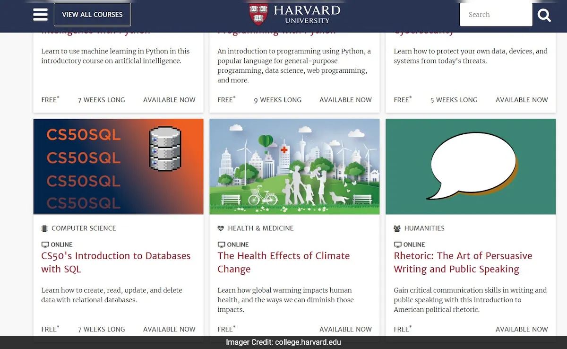
Task: Select the Humanities category label
Action: click(424, 228)
